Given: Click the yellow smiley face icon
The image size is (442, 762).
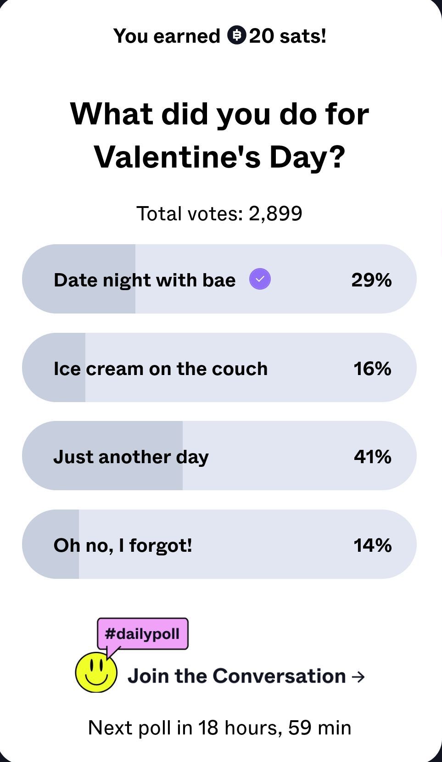Looking at the screenshot, I should 96,672.
